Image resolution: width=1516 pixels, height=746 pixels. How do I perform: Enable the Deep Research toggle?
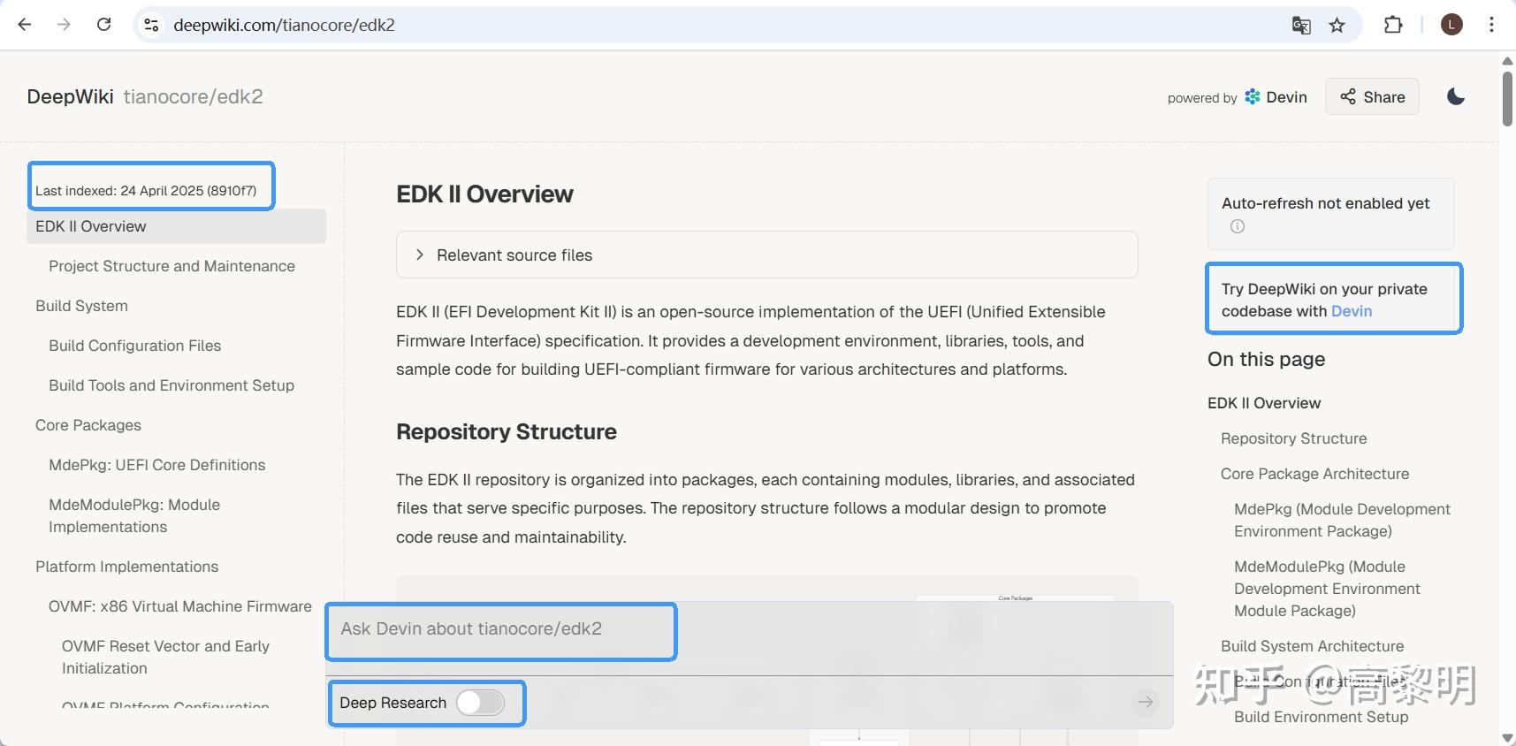[x=480, y=703]
